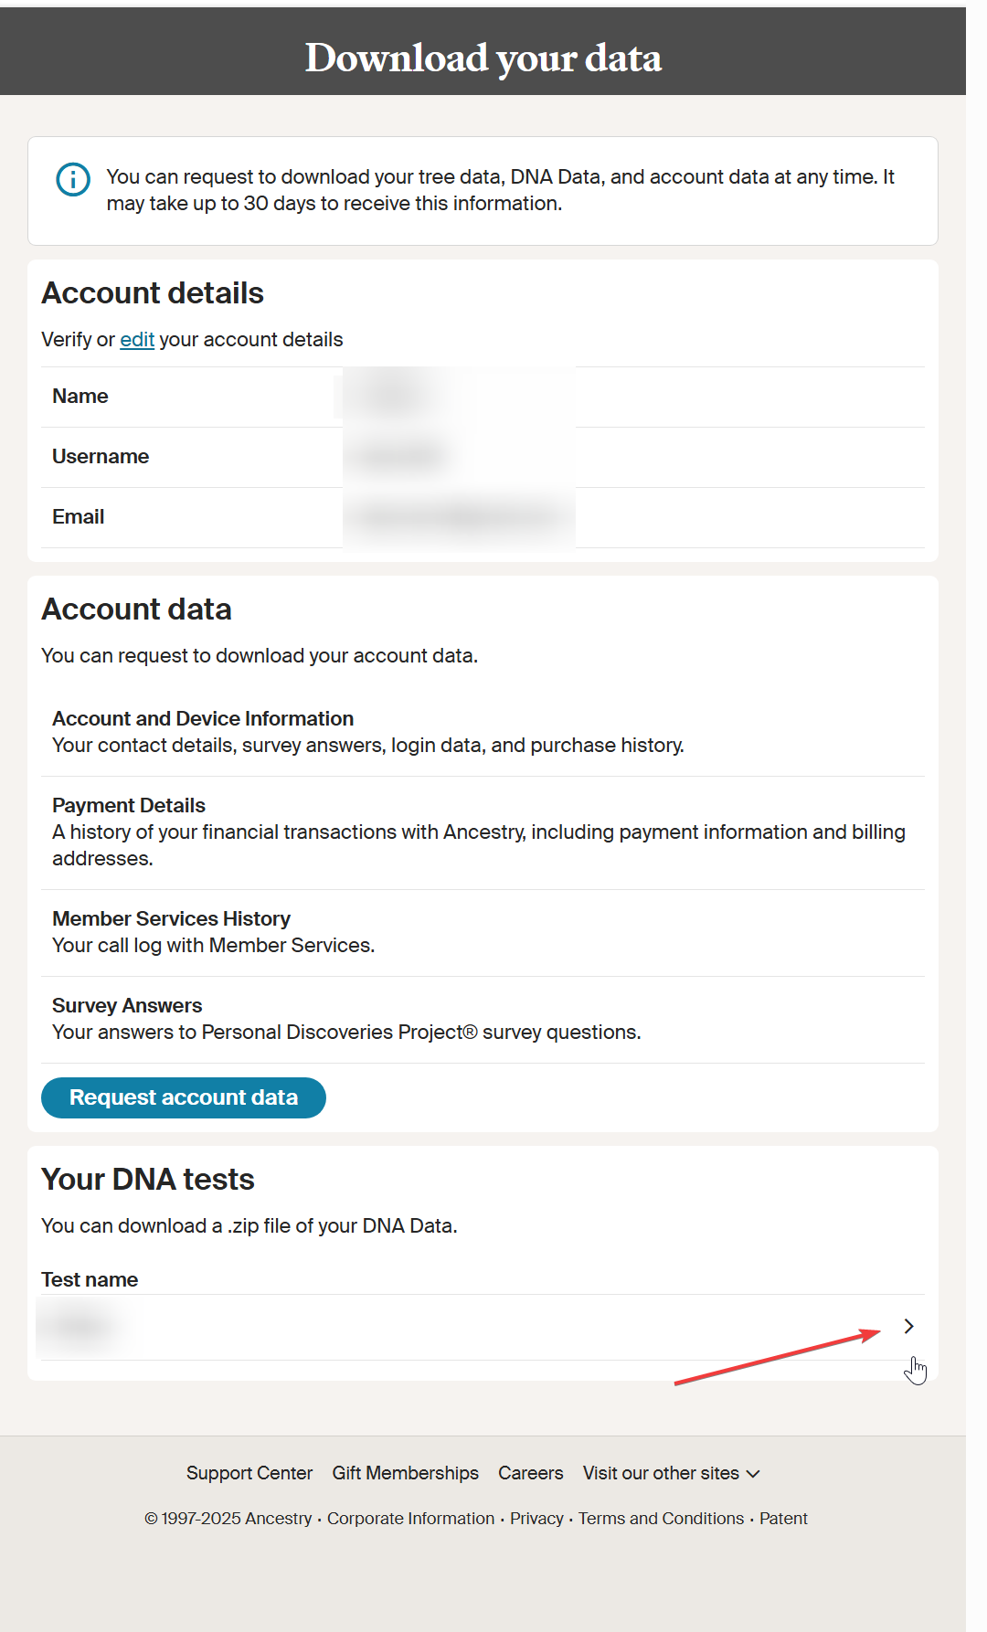Click the Patent footer link
The image size is (987, 1632).
(783, 1518)
